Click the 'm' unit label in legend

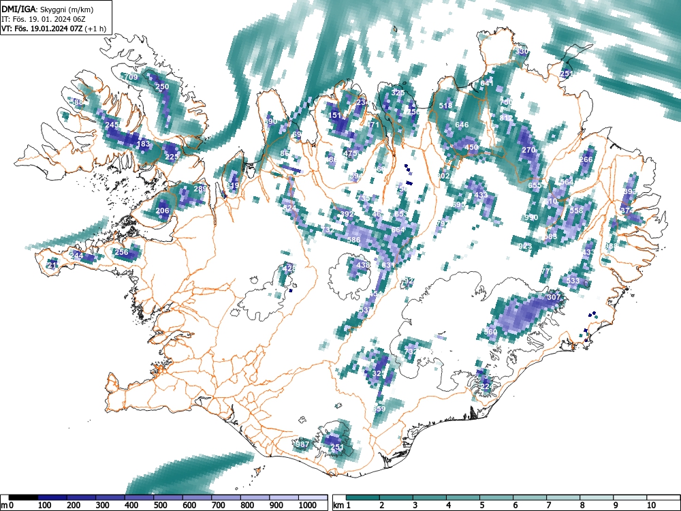3,506
